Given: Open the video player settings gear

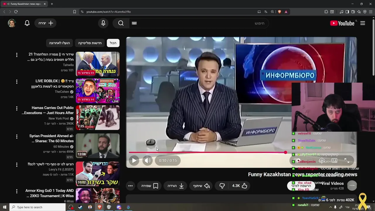Looking at the screenshot, I should (322, 161).
